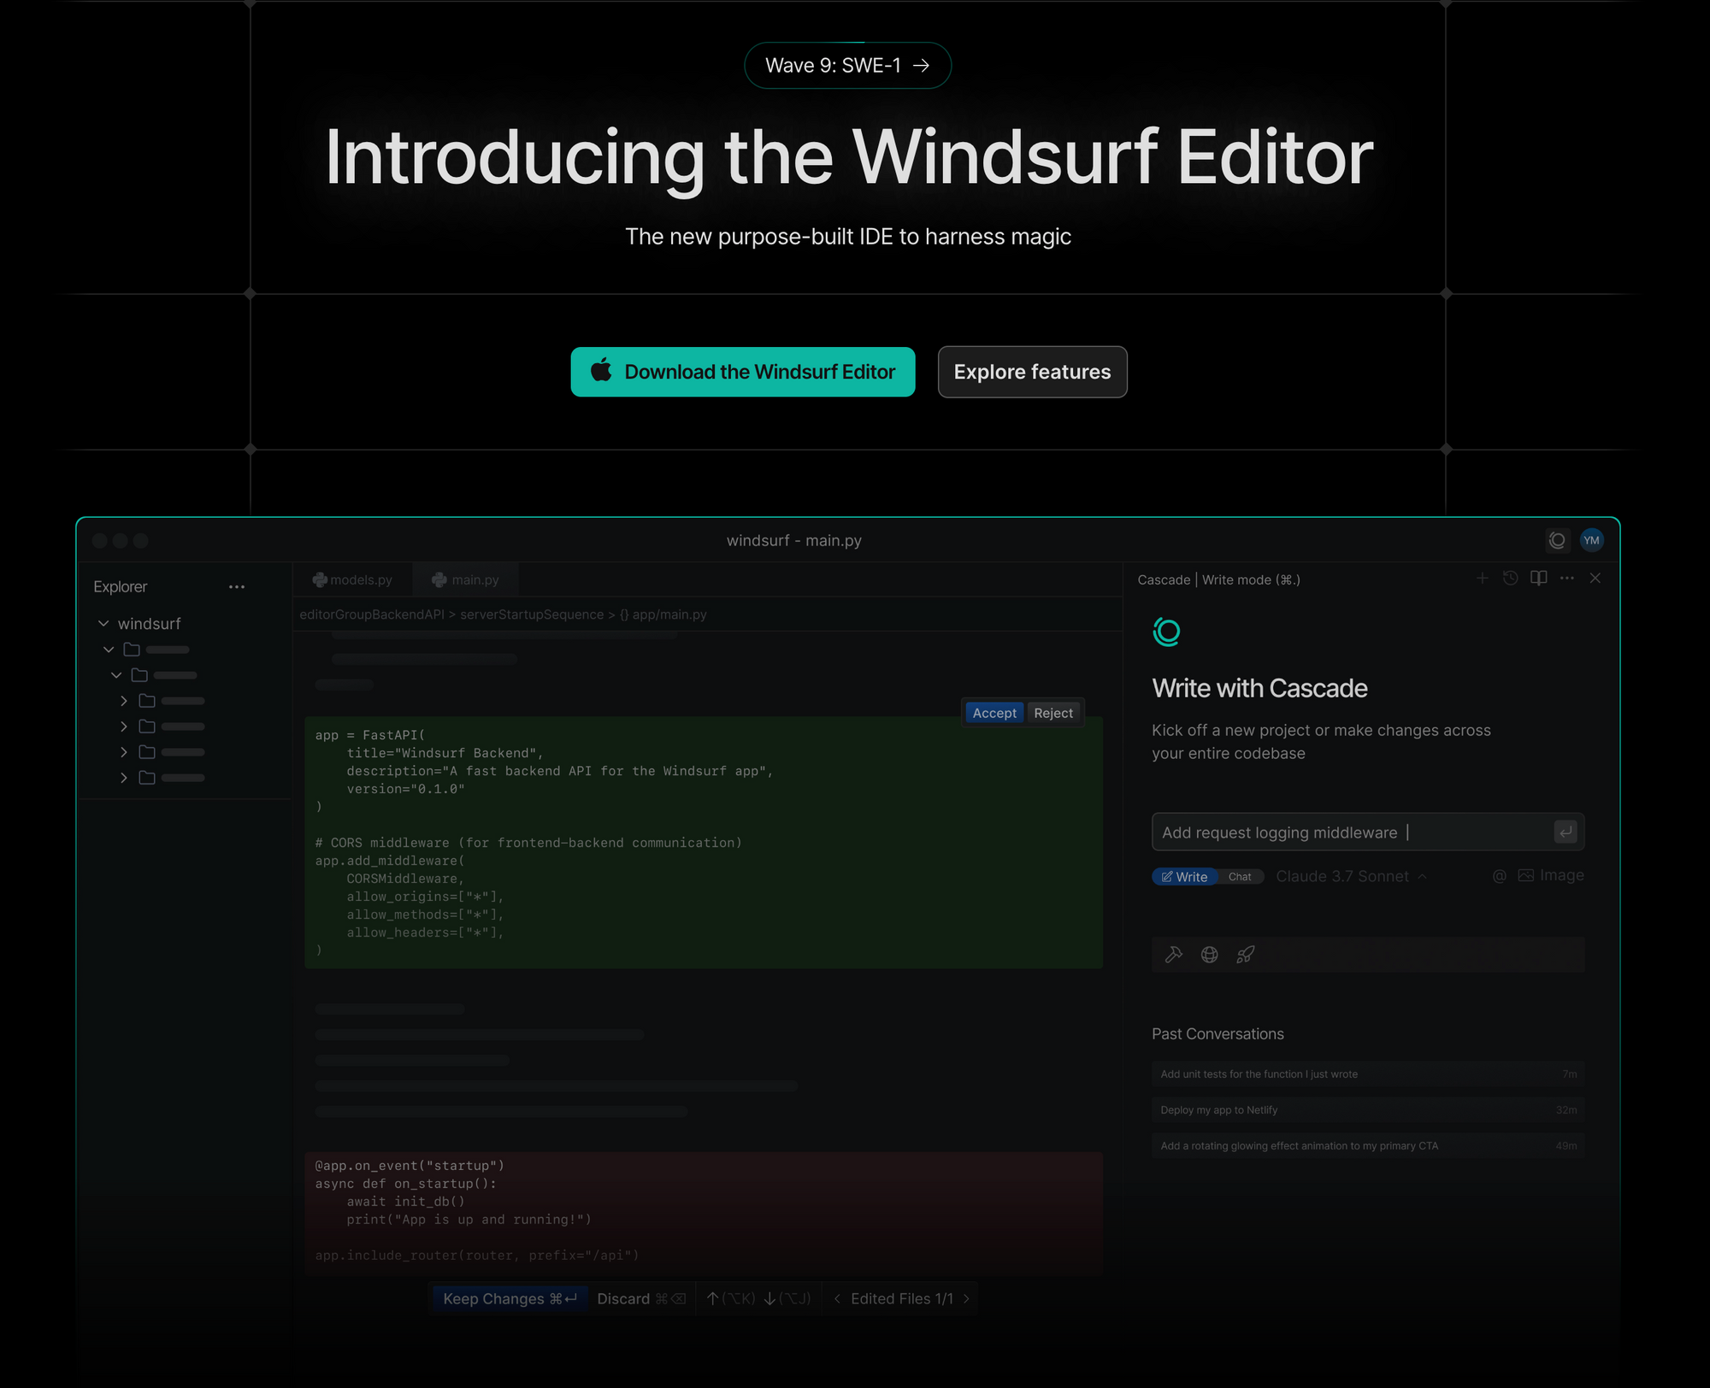Click editorGroupBackendAPI breadcrumb
The height and width of the screenshot is (1388, 1710).
click(372, 615)
